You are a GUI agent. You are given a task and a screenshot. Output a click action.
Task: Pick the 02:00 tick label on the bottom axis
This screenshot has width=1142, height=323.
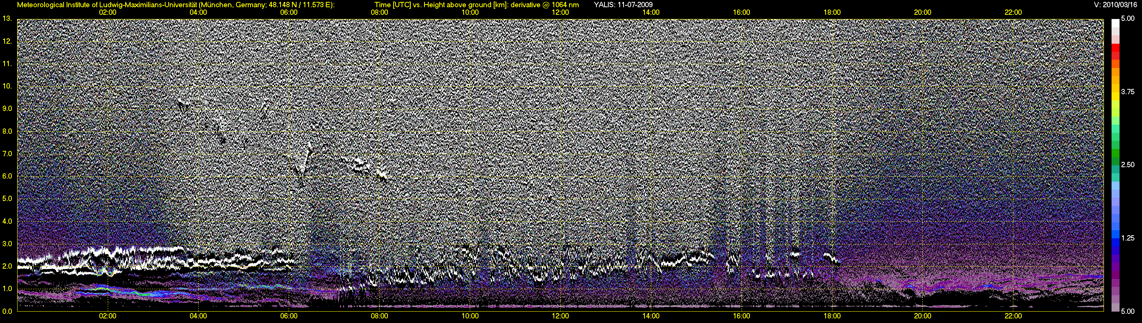tap(108, 316)
